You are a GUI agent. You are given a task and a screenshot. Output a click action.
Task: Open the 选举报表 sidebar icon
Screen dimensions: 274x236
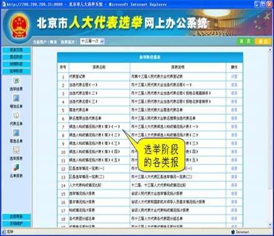click(x=16, y=150)
